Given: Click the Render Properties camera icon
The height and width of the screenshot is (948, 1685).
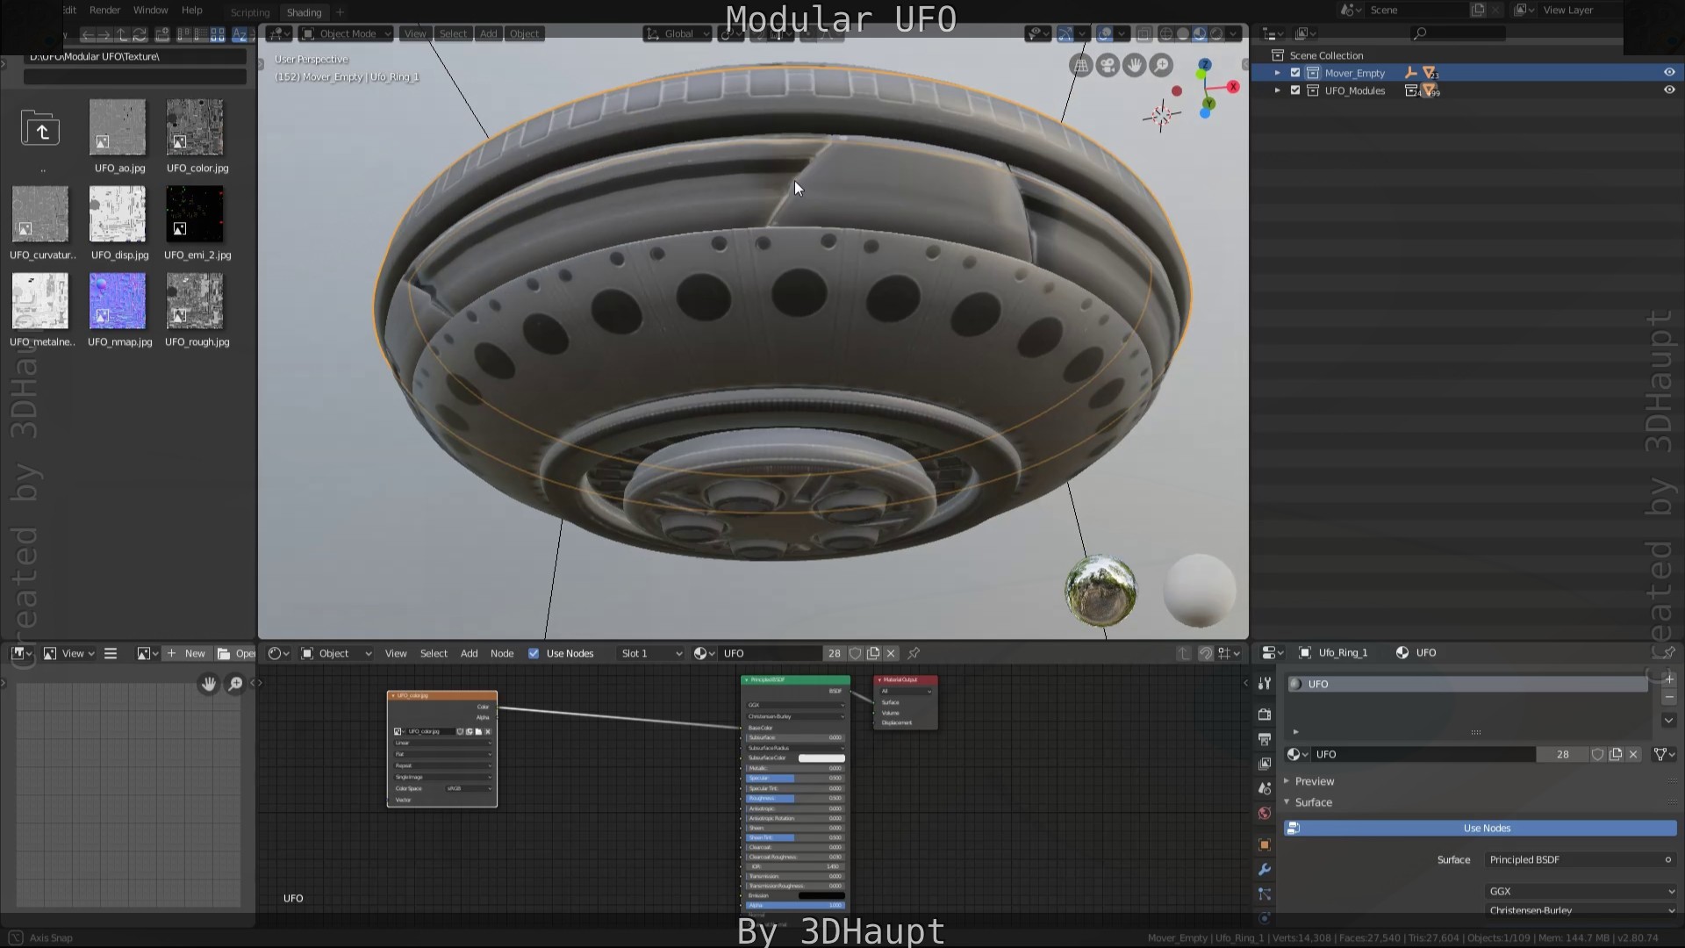Looking at the screenshot, I should tap(1264, 714).
